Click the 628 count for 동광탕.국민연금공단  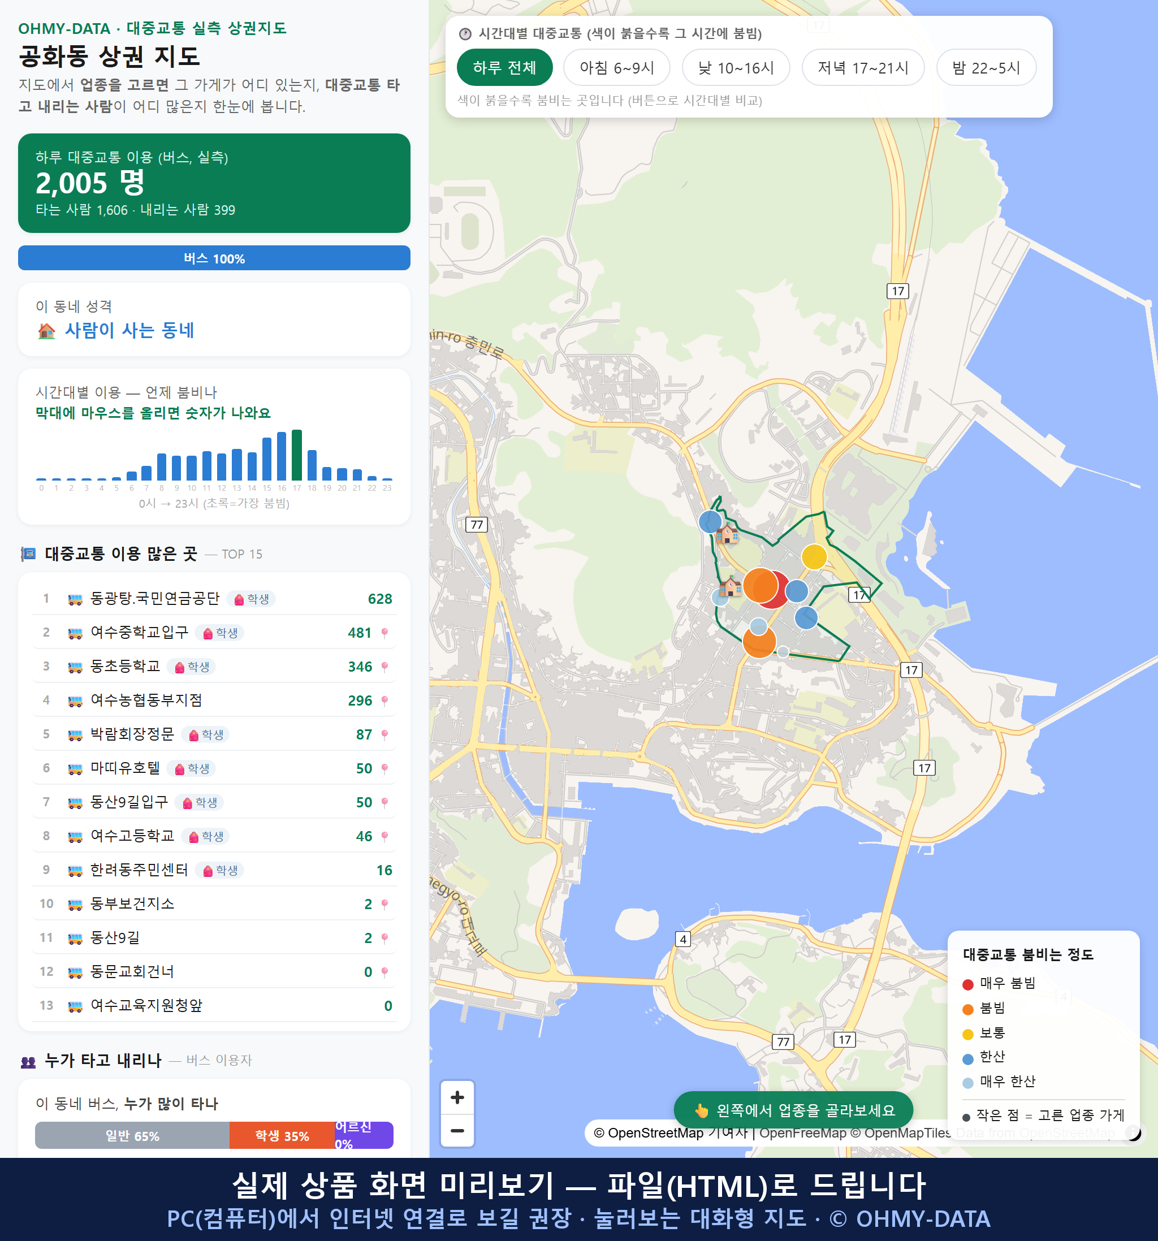pos(379,599)
